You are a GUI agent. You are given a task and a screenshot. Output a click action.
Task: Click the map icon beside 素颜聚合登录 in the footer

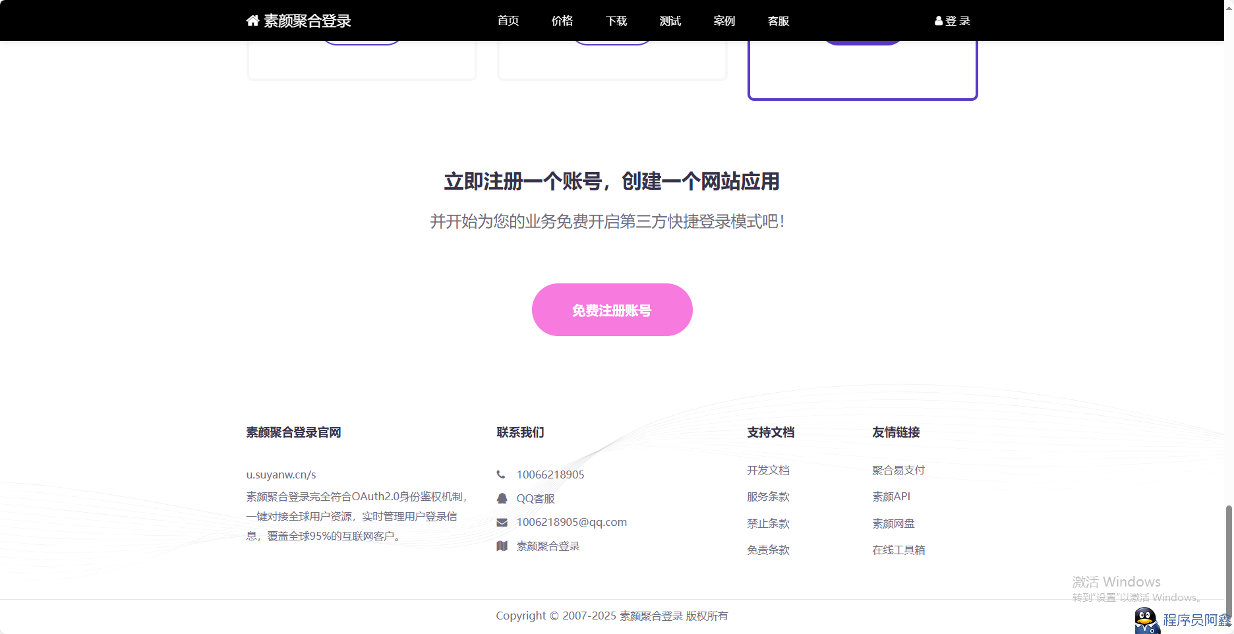coord(502,546)
